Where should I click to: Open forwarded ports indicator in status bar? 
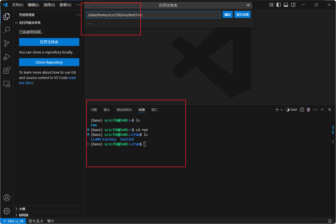pyautogui.click(x=50, y=221)
